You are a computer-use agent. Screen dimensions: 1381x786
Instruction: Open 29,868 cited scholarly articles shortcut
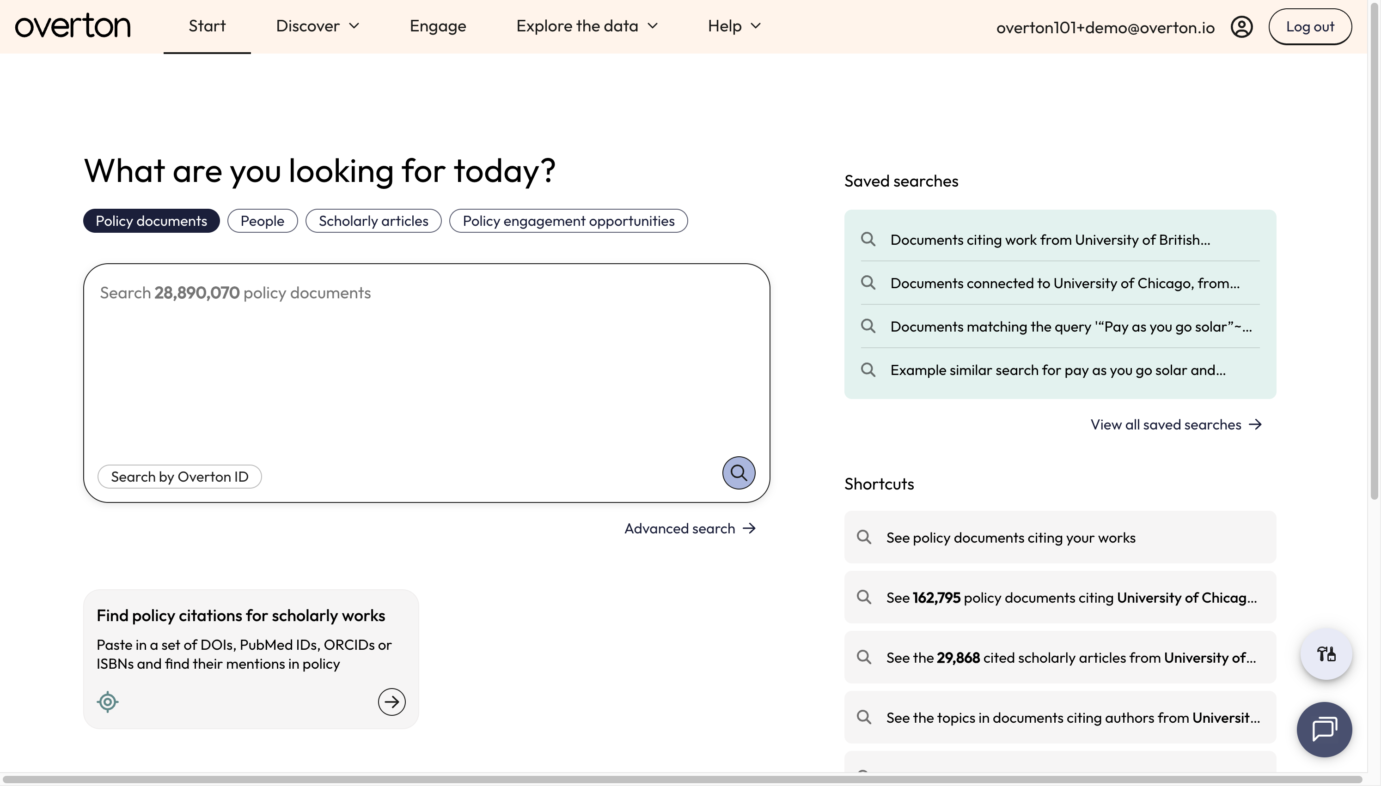1060,657
